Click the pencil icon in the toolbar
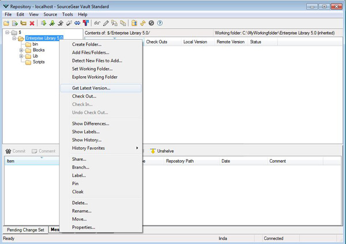The width and height of the screenshot is (346, 244). (x=106, y=23)
